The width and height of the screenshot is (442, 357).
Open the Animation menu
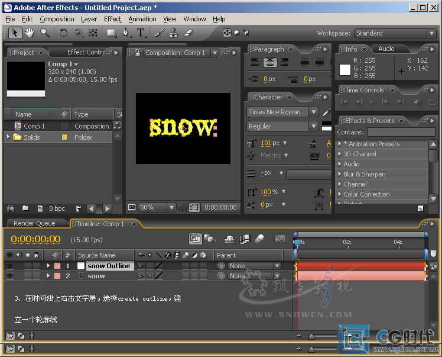coord(142,19)
